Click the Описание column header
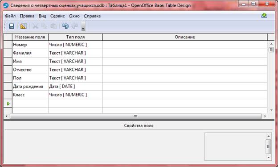The image size is (278, 167). pyautogui.click(x=185, y=37)
